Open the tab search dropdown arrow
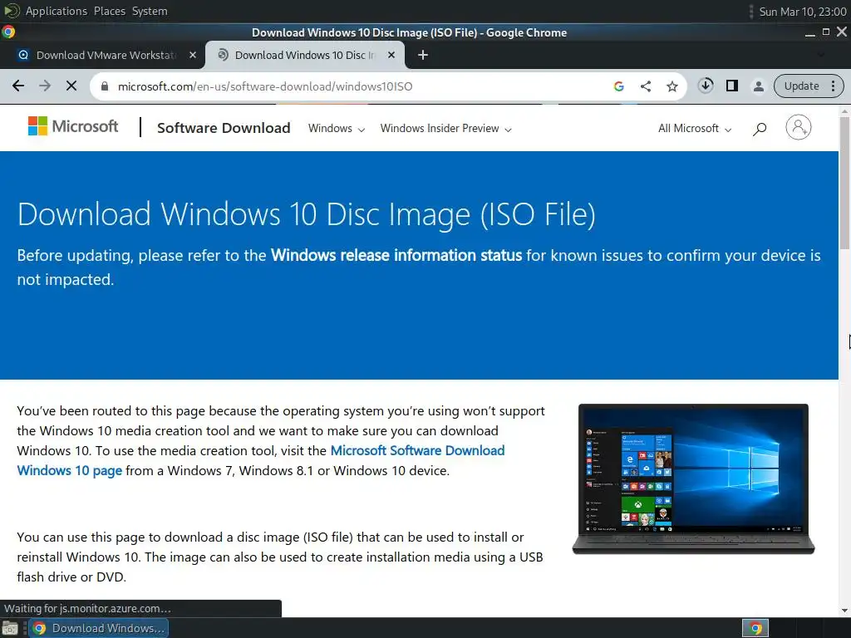This screenshot has height=638, width=851. coord(820,55)
